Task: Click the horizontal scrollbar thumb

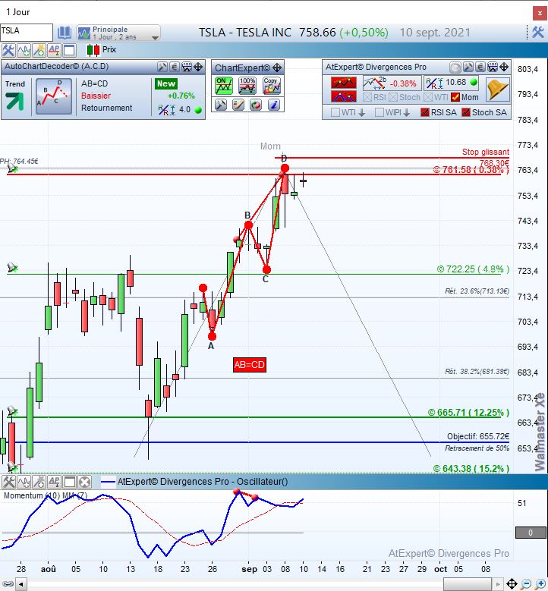Action: (x=468, y=585)
